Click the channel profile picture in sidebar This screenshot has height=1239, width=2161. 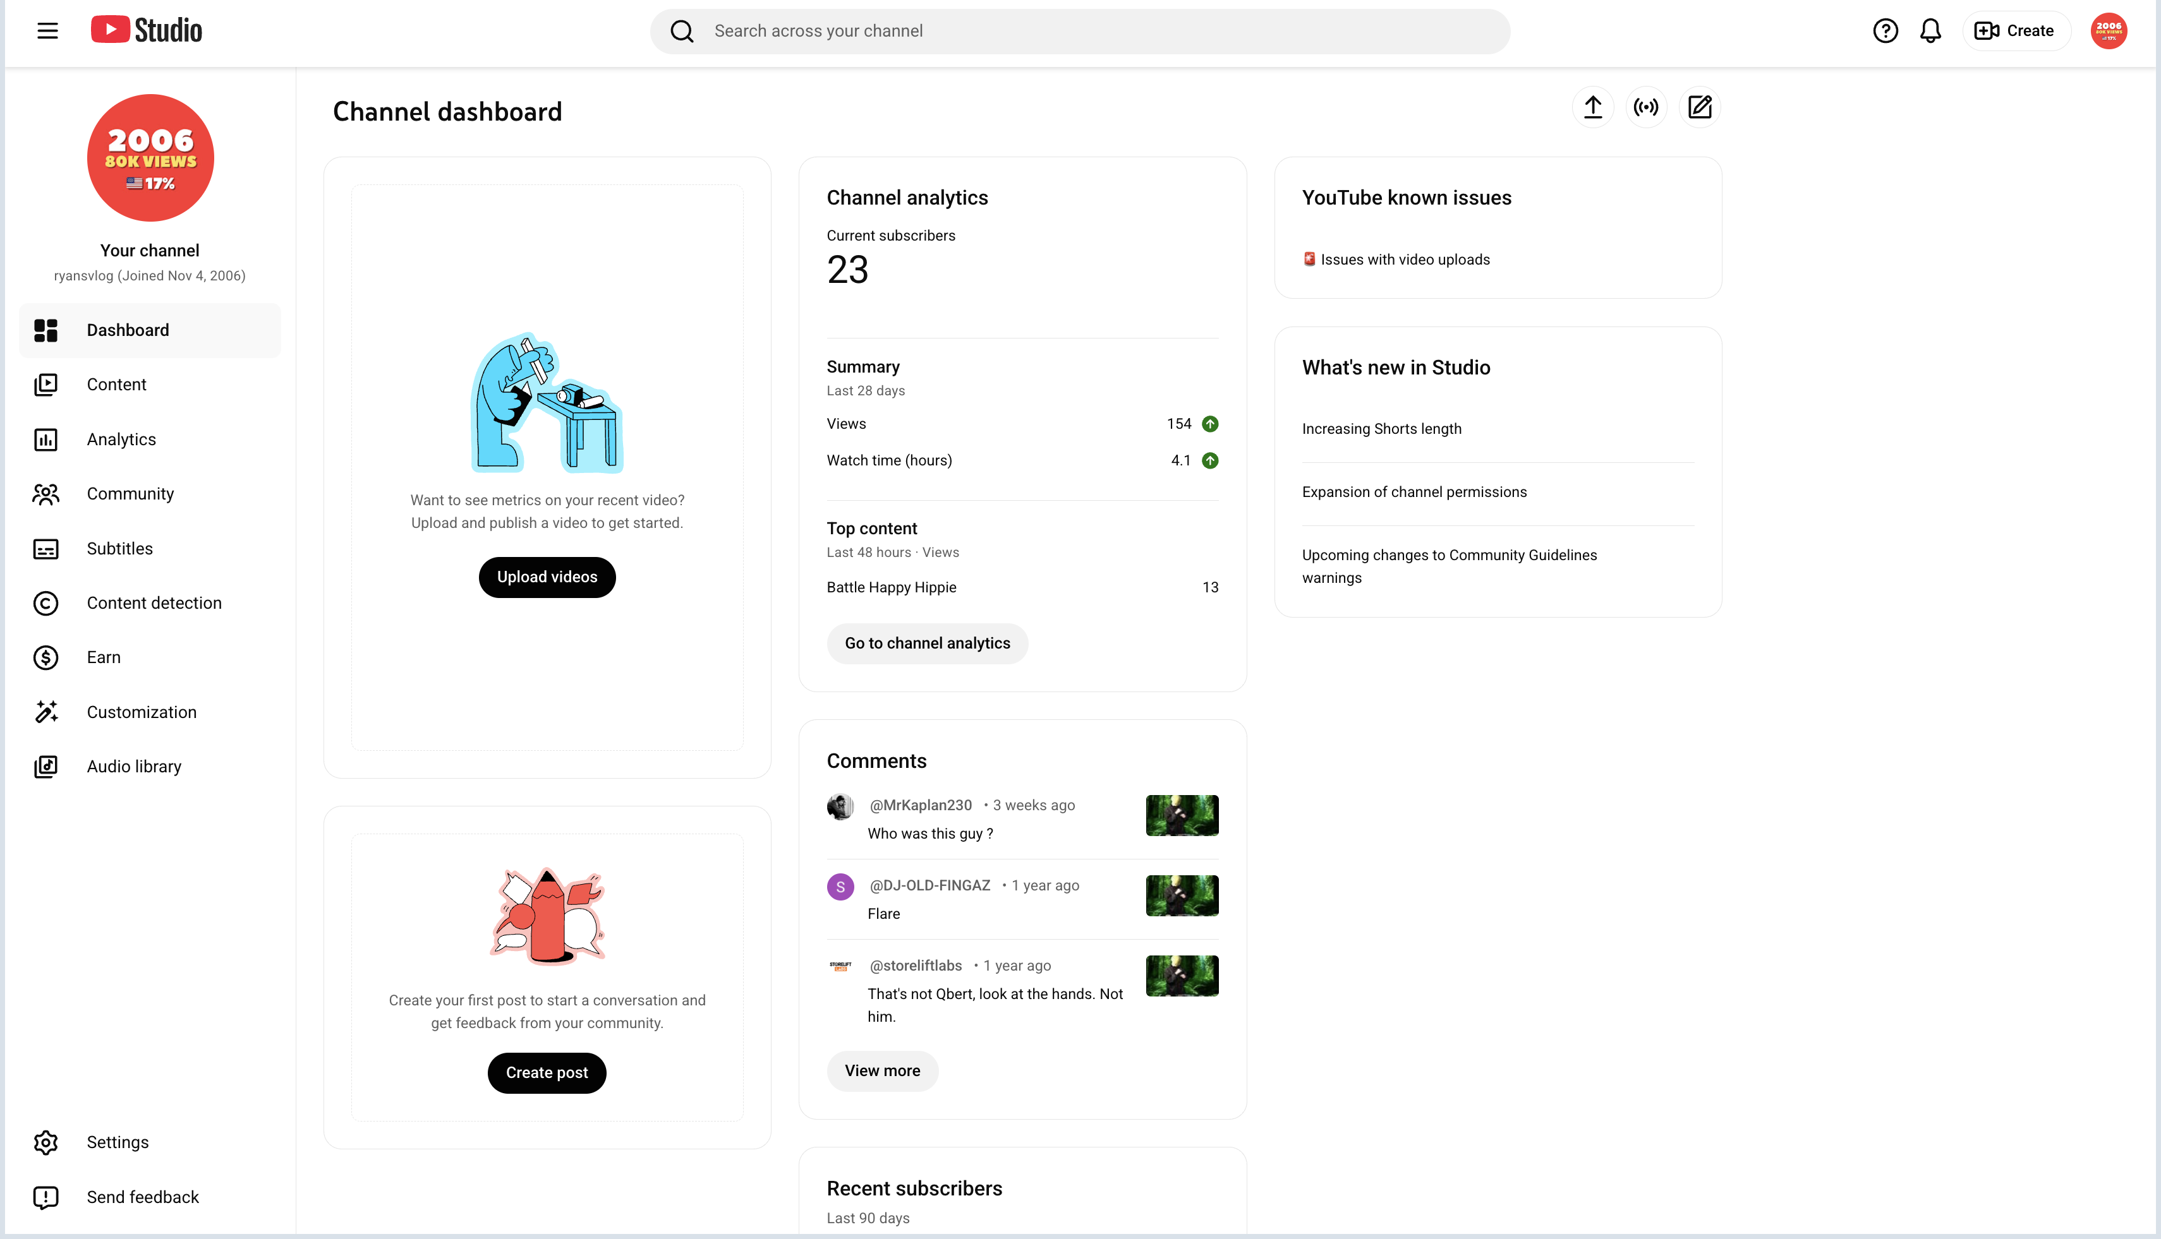150,157
